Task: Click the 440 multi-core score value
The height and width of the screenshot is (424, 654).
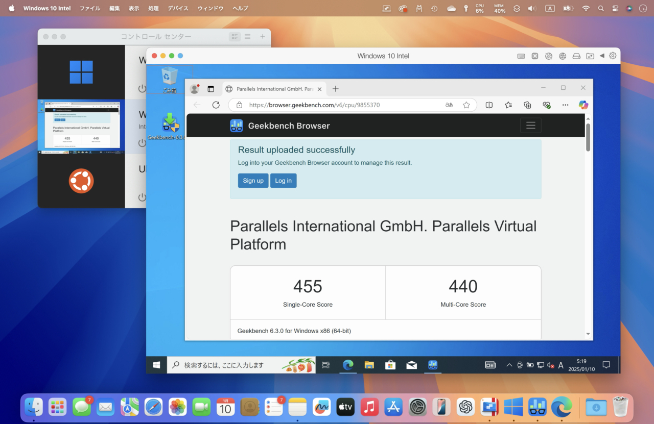Action: click(x=463, y=287)
